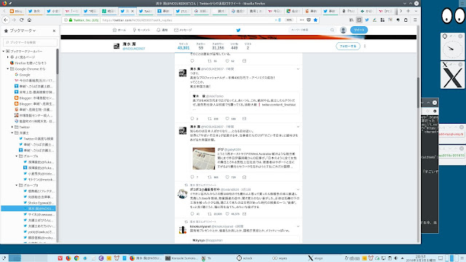Image resolution: width=466 pixels, height=262 pixels.
Task: Reload the current Twitter page
Action: [x=21, y=20]
